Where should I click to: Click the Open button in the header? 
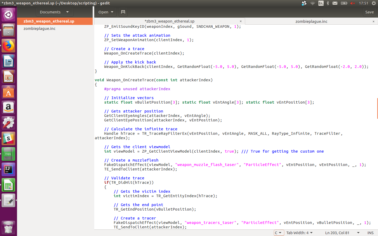coord(106,12)
